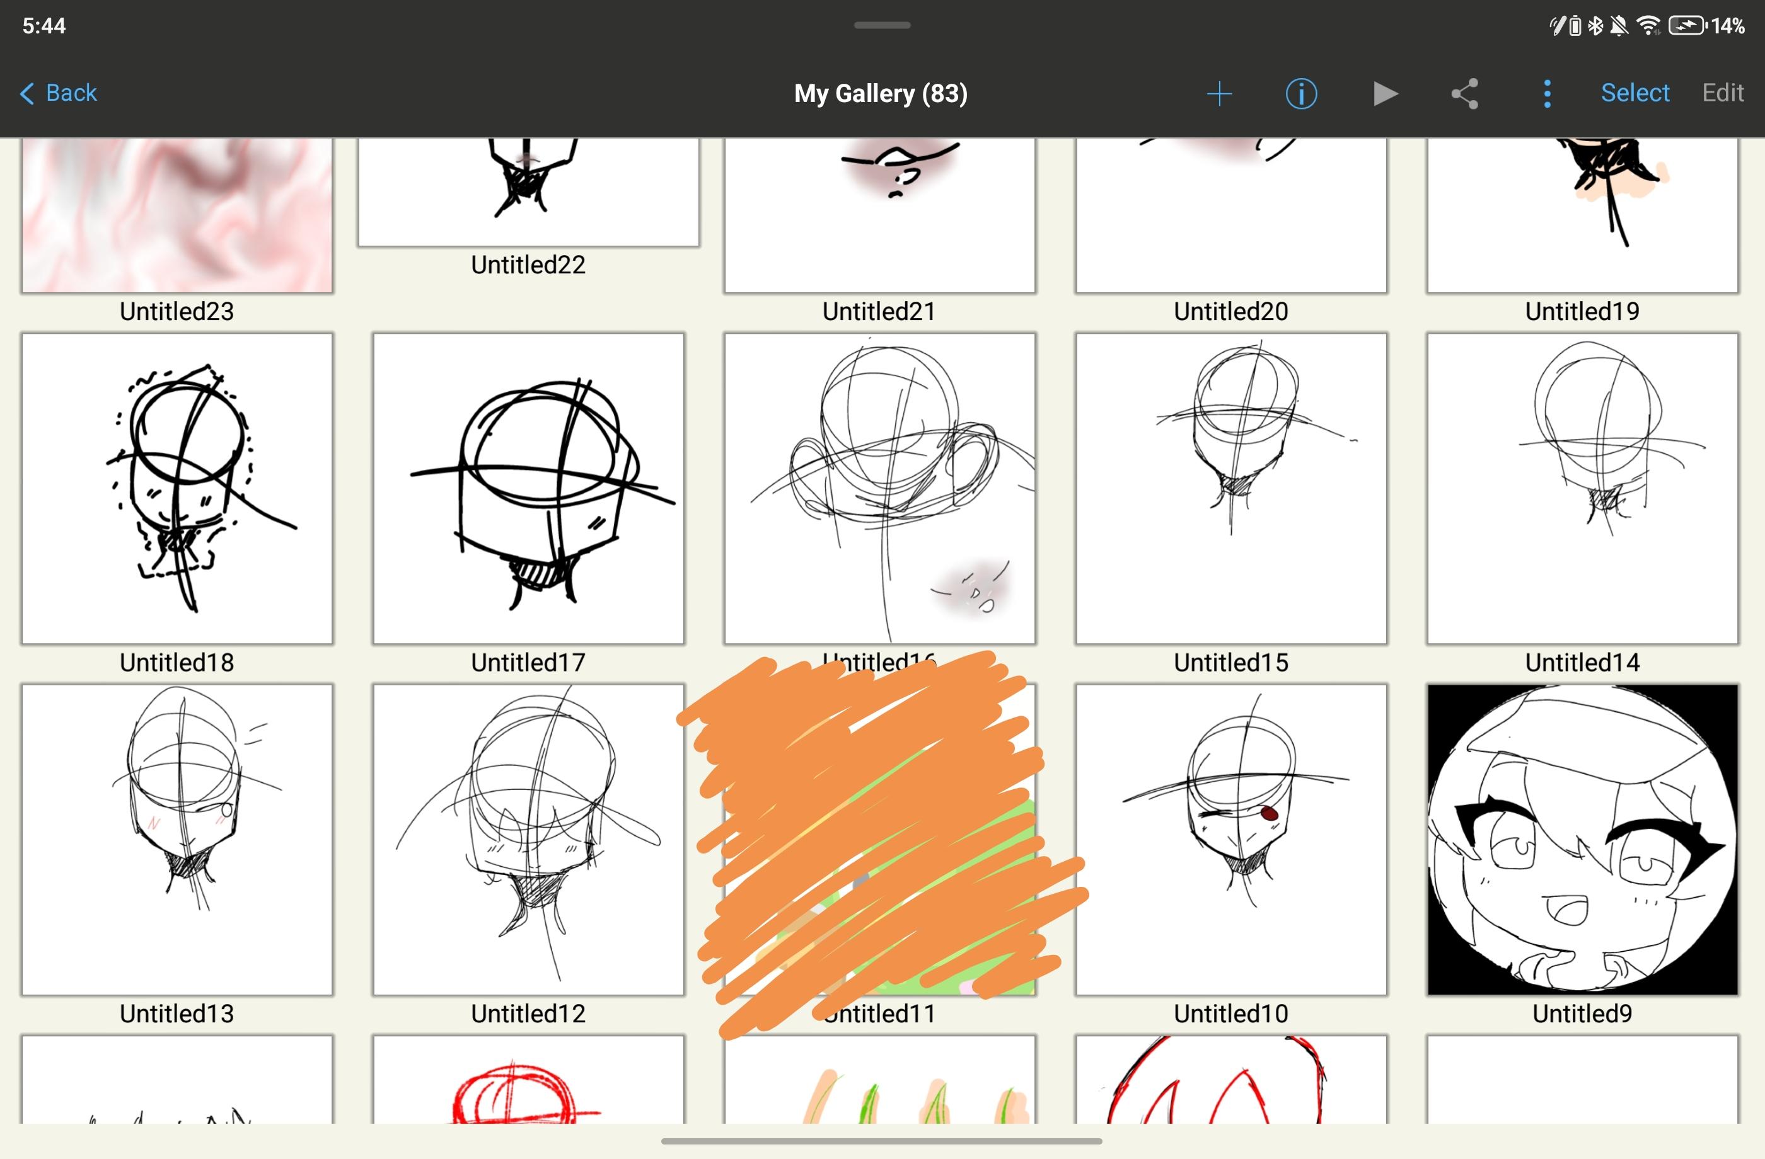Tap Edit in the top bar

tap(1723, 93)
